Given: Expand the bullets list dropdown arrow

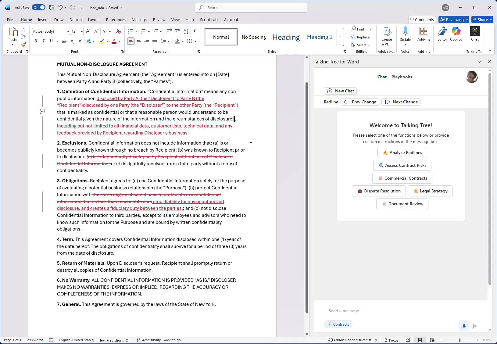Looking at the screenshot, I should [136, 31].
